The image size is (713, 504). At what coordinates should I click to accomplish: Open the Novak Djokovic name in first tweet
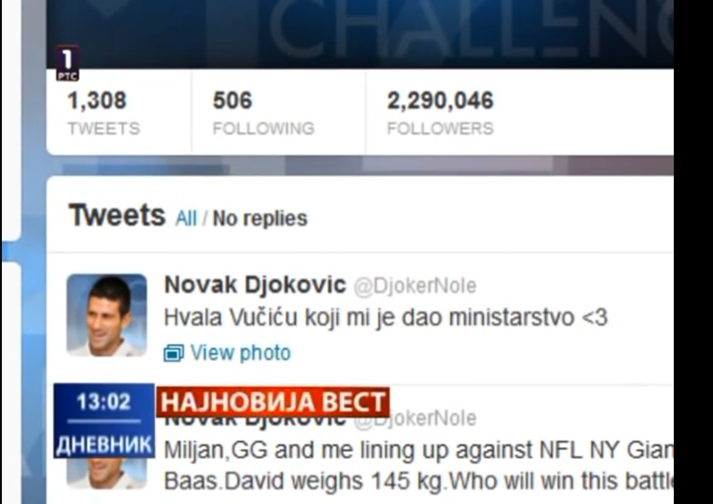[x=255, y=284]
